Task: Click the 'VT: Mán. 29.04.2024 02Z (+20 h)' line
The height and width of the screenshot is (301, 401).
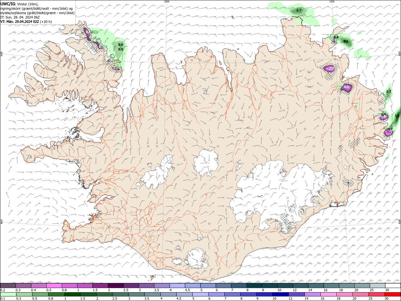Action: click(26, 22)
